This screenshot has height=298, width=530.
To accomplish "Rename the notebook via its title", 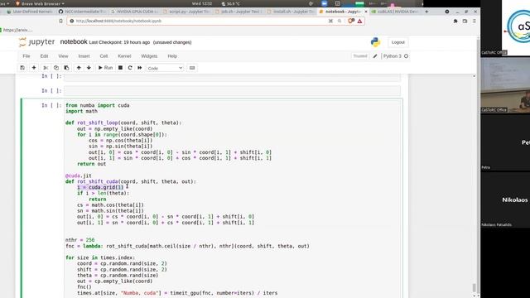I will point(74,42).
